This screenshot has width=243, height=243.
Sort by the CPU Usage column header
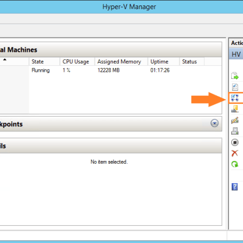point(77,62)
